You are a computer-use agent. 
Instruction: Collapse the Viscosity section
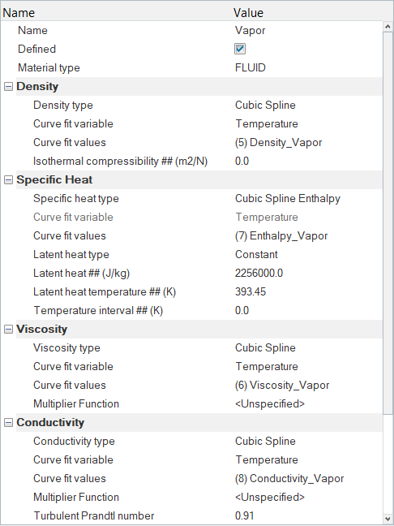(8, 330)
